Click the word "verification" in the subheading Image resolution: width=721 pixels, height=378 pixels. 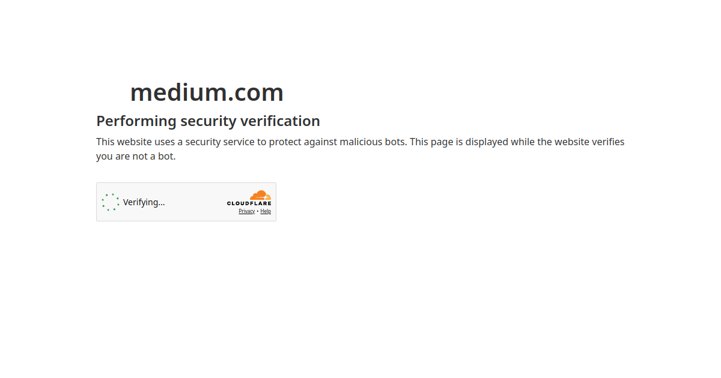280,121
